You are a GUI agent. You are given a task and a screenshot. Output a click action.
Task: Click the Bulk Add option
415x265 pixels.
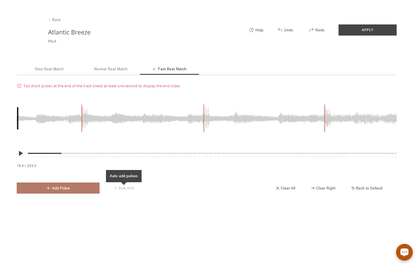[x=124, y=188]
